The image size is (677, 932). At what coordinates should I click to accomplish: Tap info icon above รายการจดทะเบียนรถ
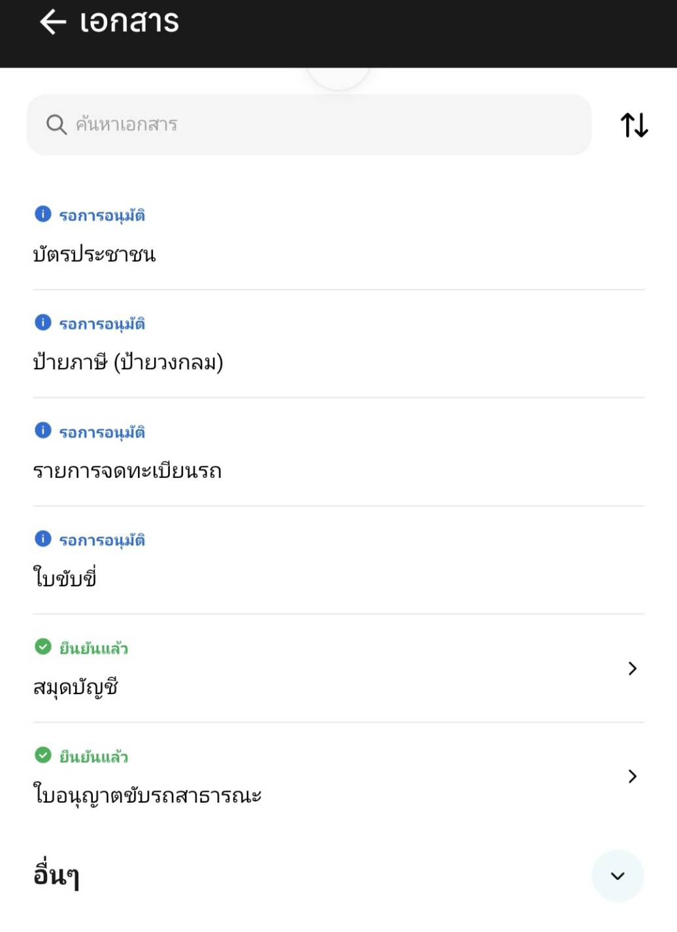click(42, 430)
